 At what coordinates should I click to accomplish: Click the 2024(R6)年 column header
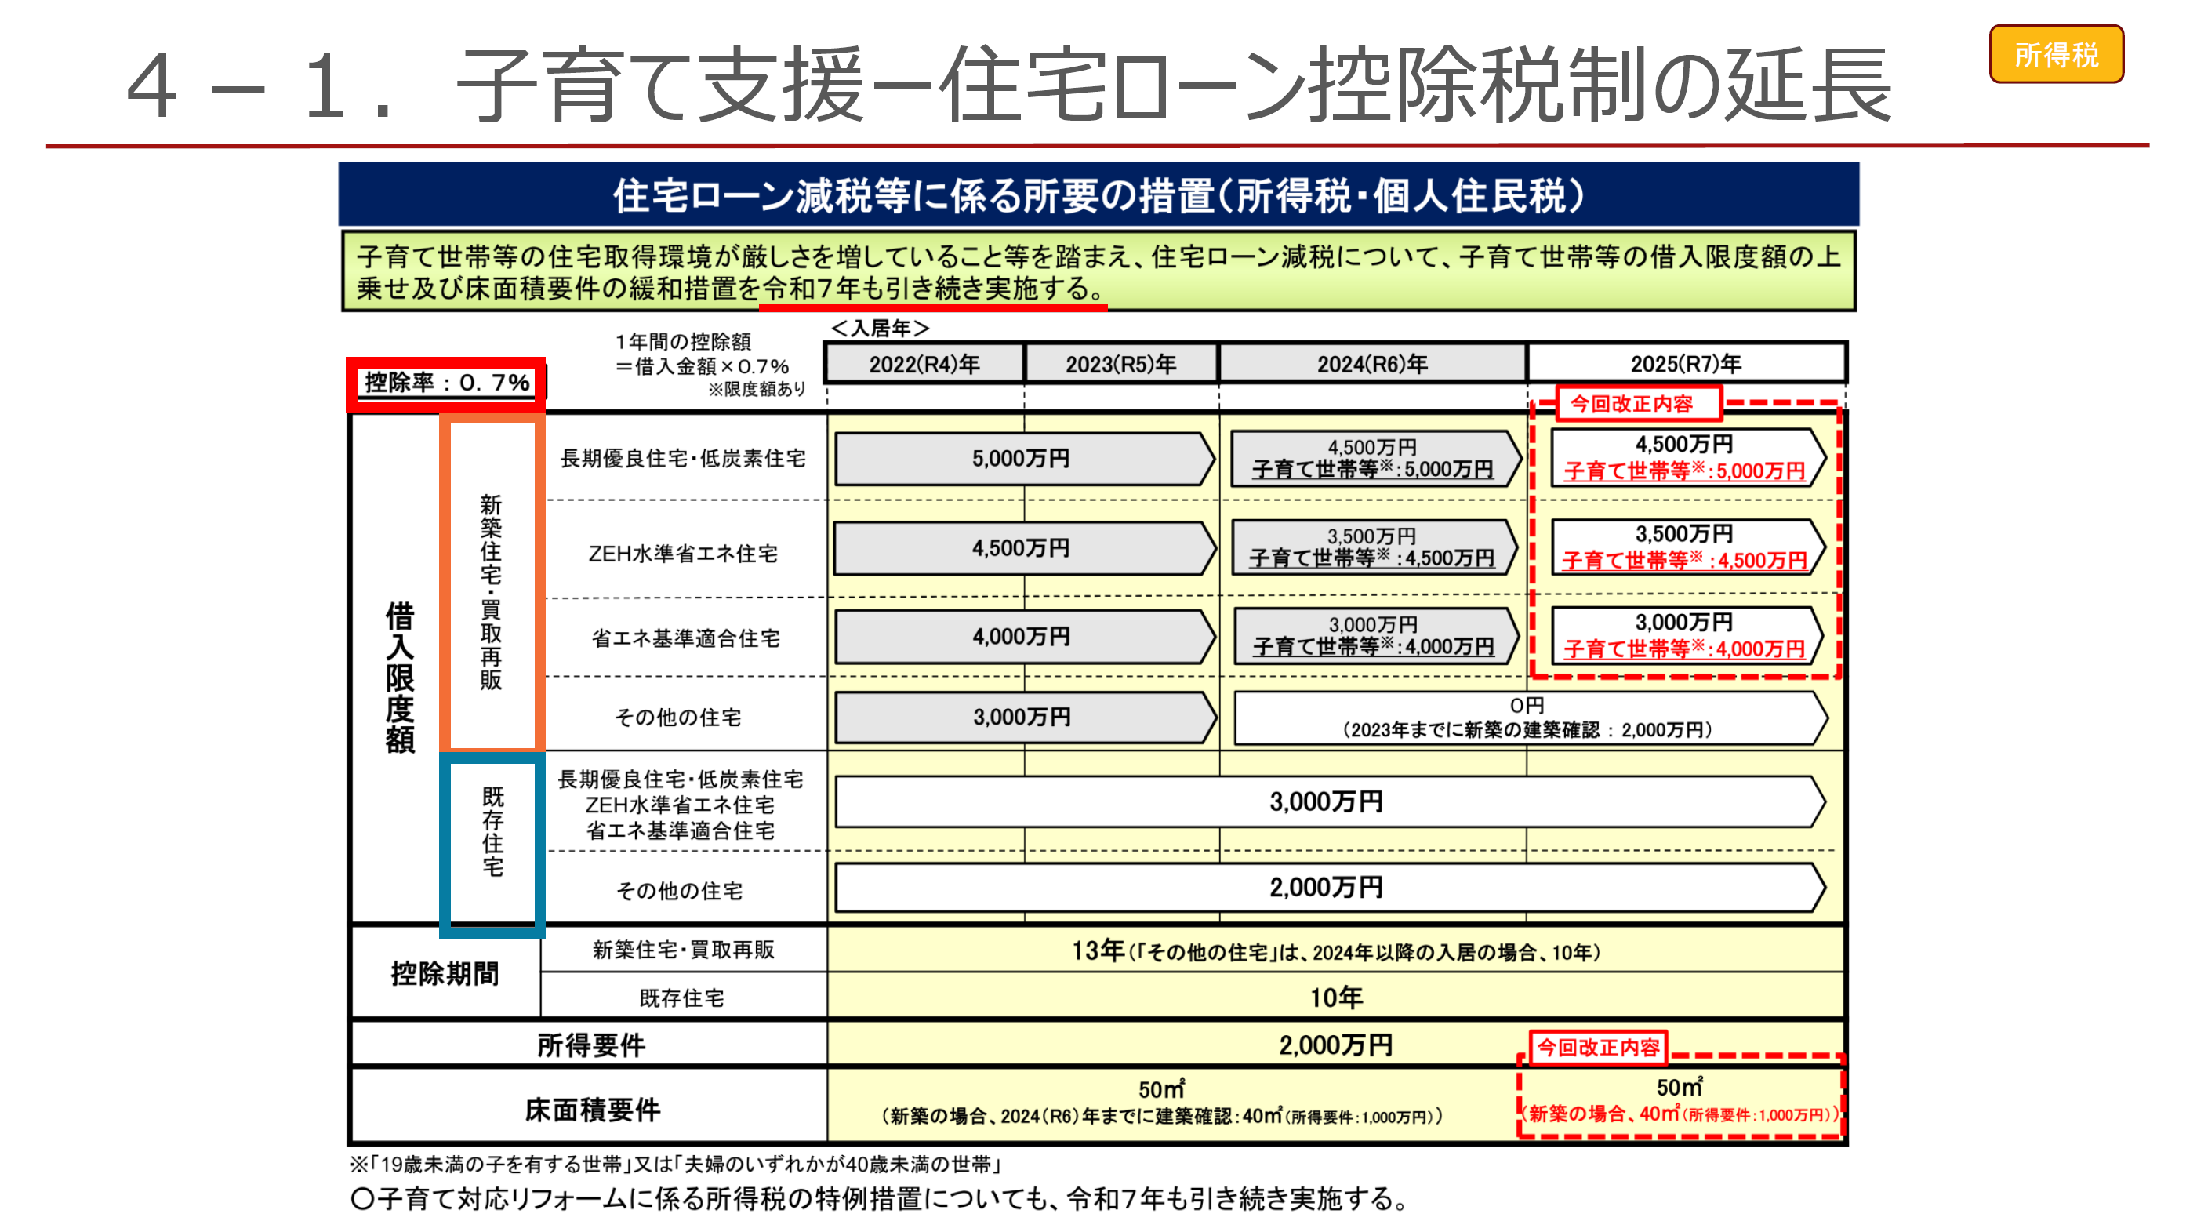tap(1371, 365)
